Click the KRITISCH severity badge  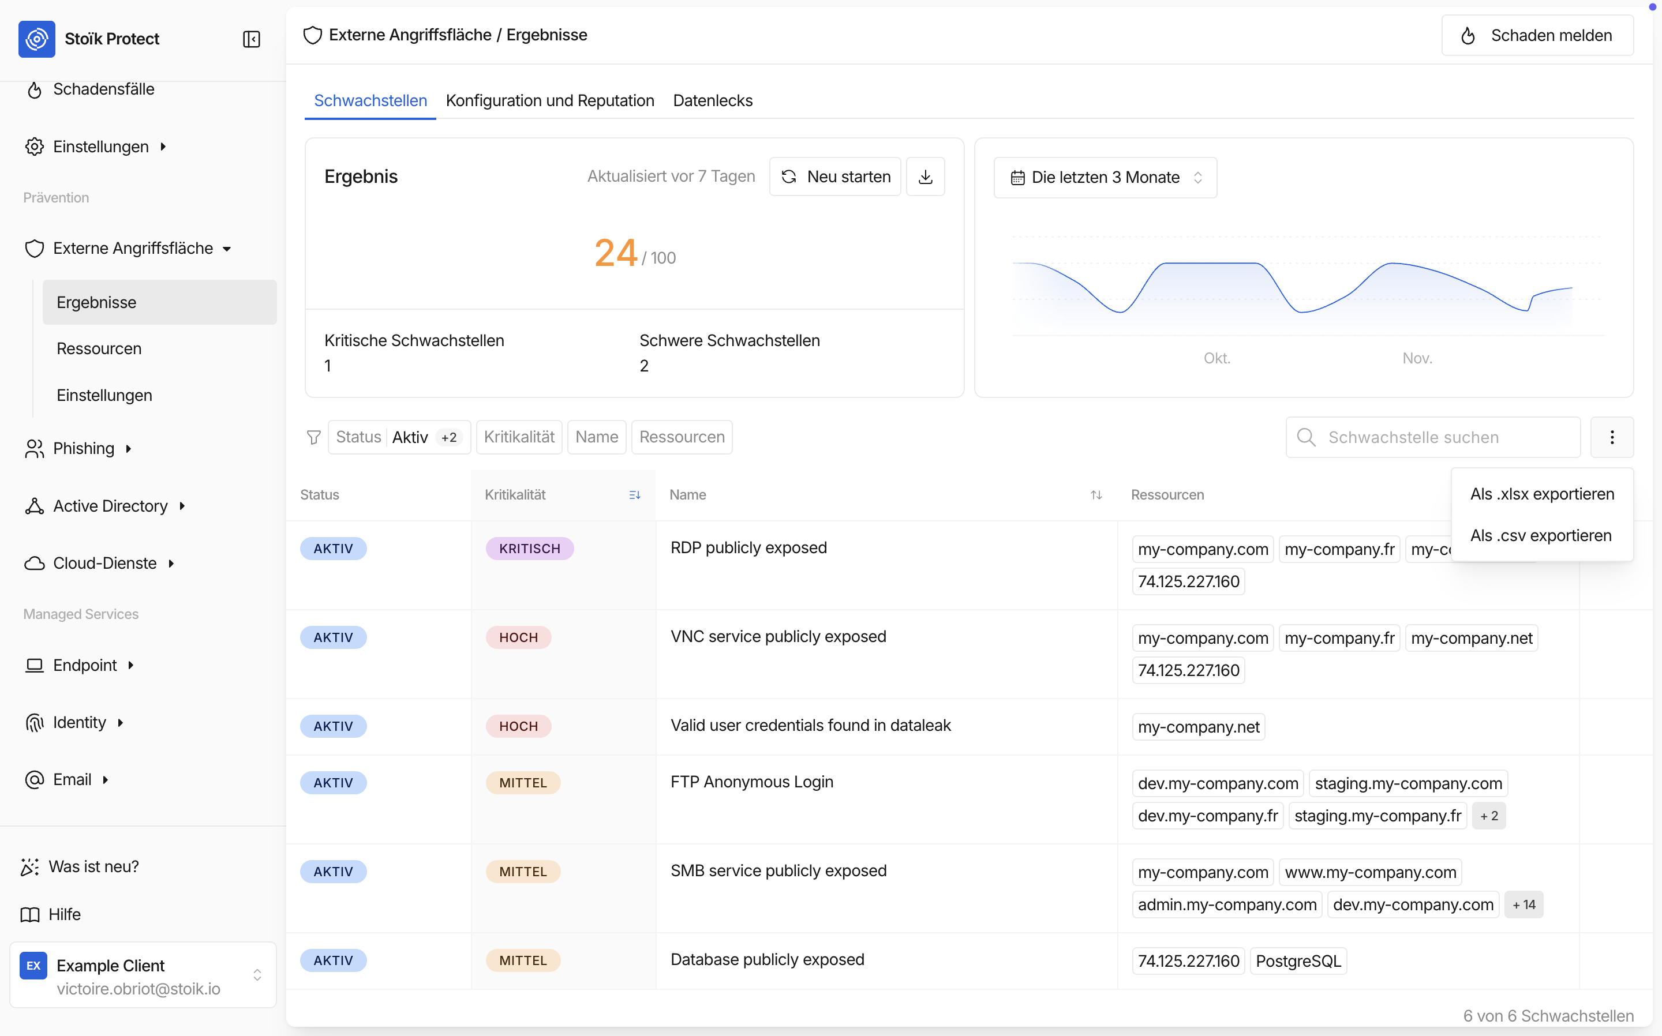coord(529,549)
